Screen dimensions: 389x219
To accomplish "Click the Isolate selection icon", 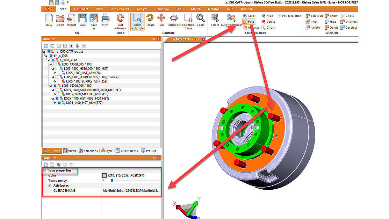I will tap(312, 28).
